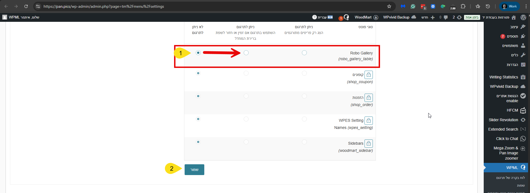The height and width of the screenshot is (193, 530).
Task: Select fallback translatable radio for shop_coupon
Action: tap(246, 73)
